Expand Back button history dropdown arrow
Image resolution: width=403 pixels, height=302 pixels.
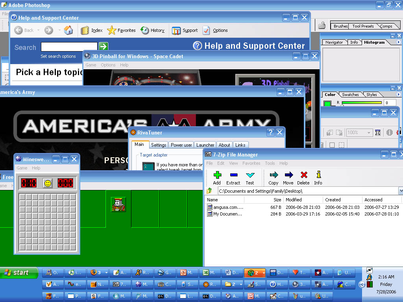point(38,30)
